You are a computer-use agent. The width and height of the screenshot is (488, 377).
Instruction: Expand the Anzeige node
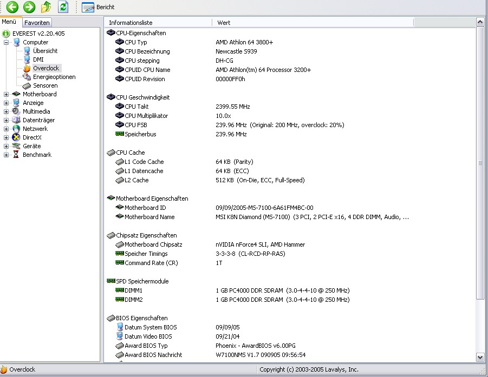(x=6, y=103)
